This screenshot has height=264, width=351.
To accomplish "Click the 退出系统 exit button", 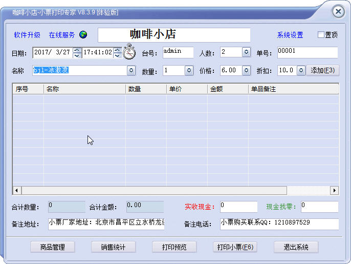I will 296,247.
